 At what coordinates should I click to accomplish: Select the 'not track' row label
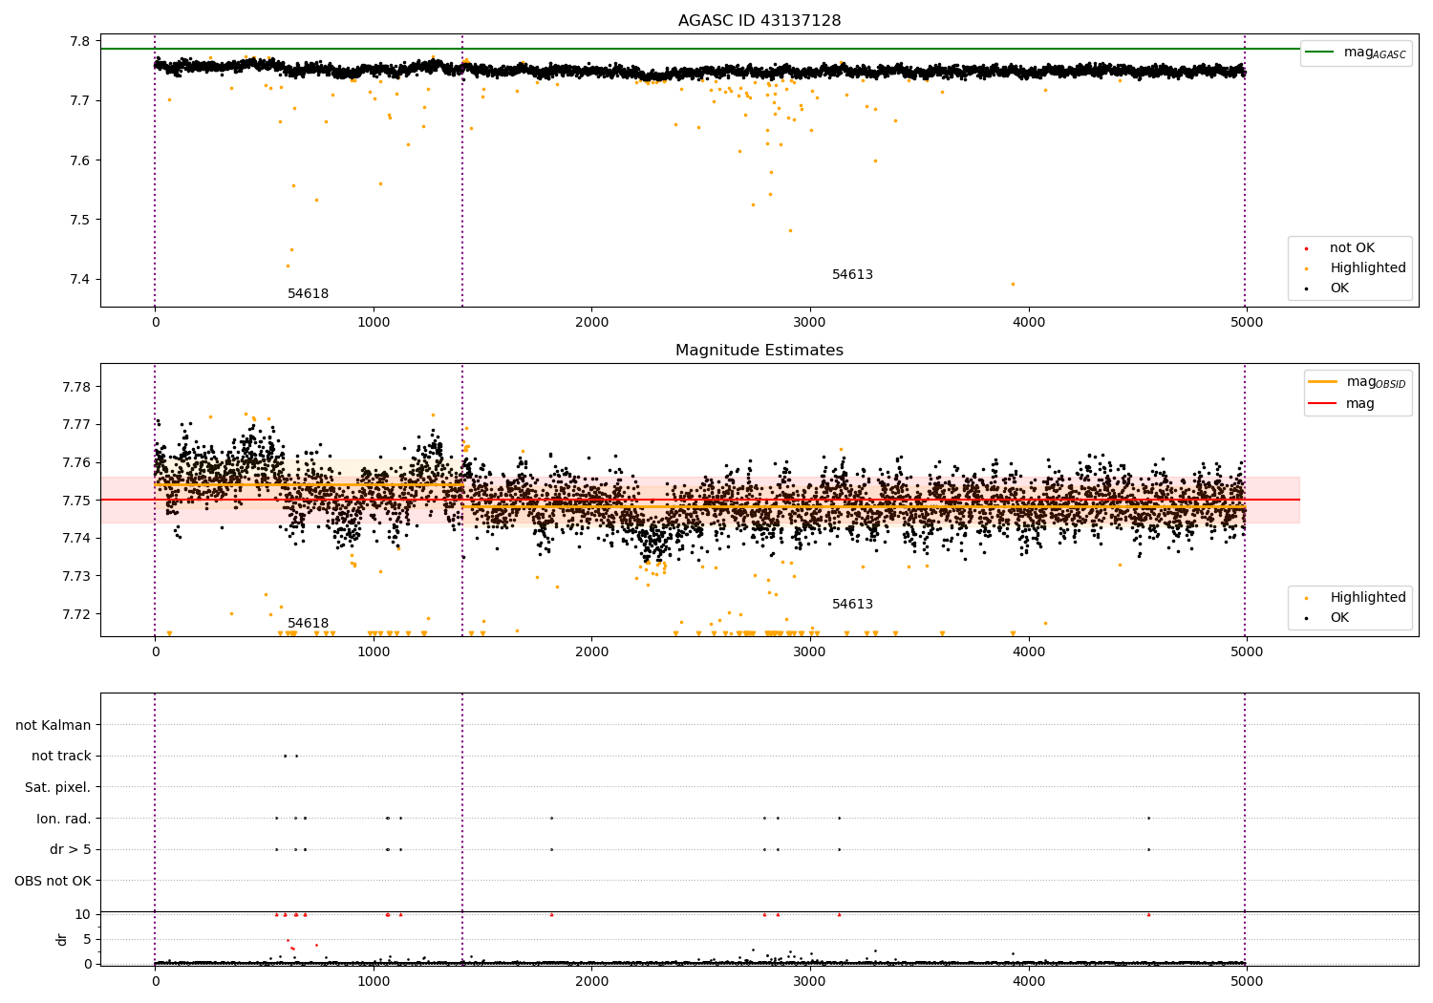(x=61, y=757)
